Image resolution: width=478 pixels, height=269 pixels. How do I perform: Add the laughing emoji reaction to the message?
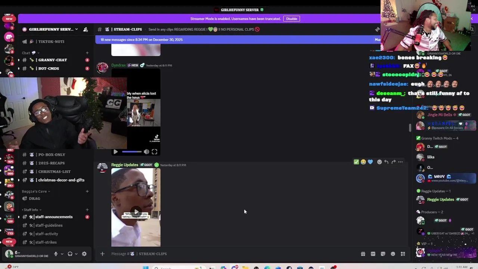[x=363, y=162]
